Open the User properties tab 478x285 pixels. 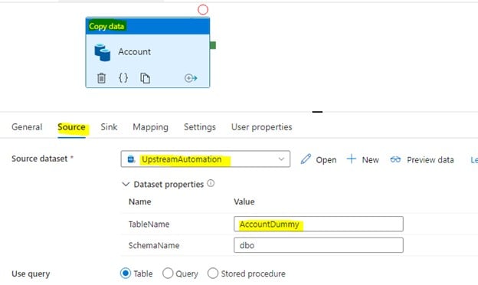[261, 127]
